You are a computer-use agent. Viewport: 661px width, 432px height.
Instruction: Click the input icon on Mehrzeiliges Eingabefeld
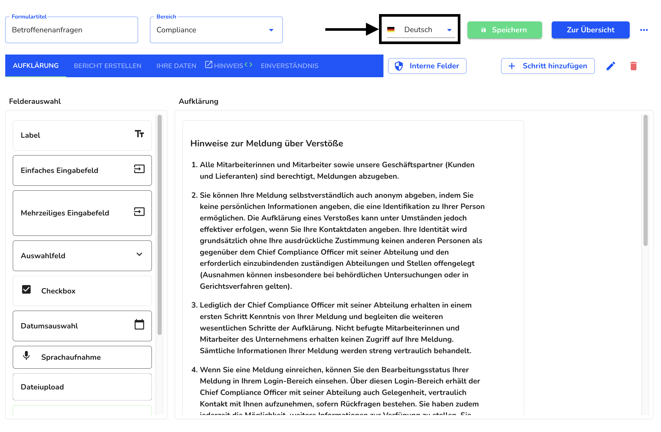coord(139,211)
